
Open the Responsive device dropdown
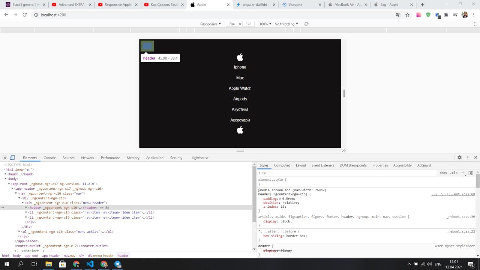(211, 24)
